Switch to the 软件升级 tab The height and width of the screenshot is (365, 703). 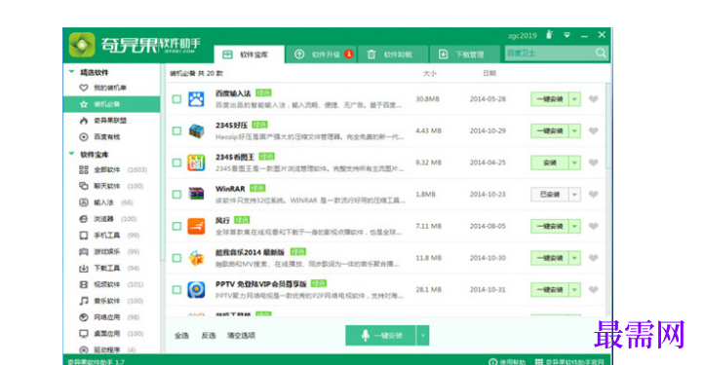tap(322, 55)
